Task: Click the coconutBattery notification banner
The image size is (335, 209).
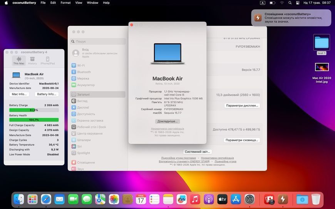Action: click(x=291, y=18)
